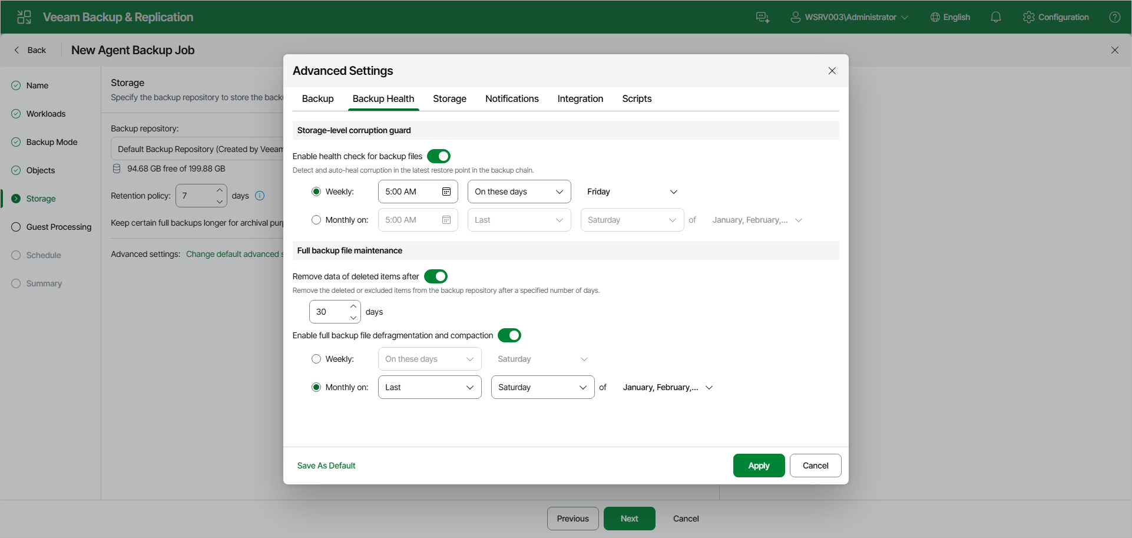The width and height of the screenshot is (1132, 538).
Task: Open the Friday day dropdown
Action: tap(633, 192)
